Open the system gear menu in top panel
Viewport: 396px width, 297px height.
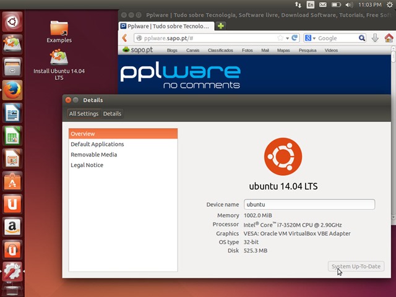(390, 4)
